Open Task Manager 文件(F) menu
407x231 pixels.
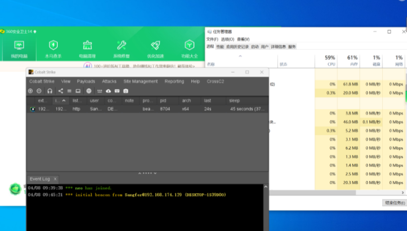pyautogui.click(x=212, y=39)
